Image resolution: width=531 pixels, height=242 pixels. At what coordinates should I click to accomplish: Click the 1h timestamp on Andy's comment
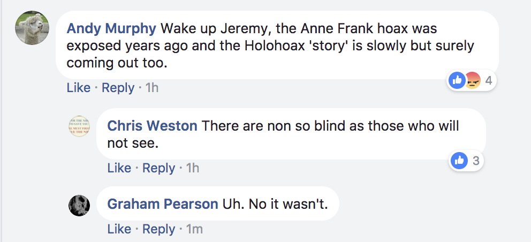tap(152, 87)
